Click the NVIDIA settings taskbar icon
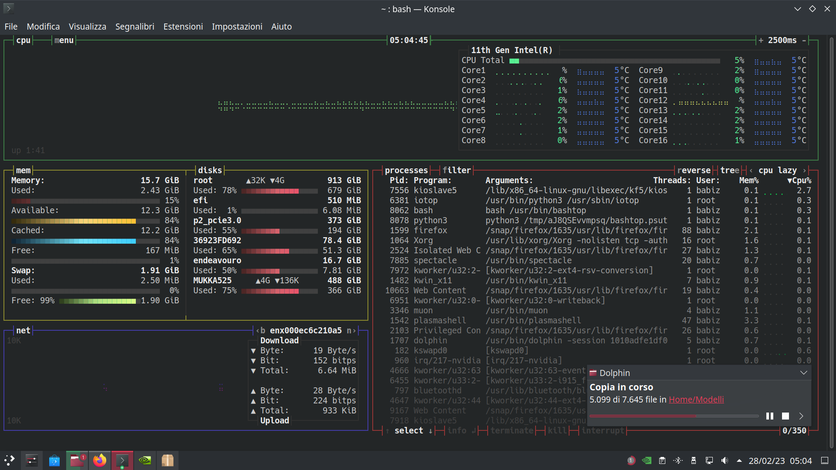 pyautogui.click(x=145, y=460)
